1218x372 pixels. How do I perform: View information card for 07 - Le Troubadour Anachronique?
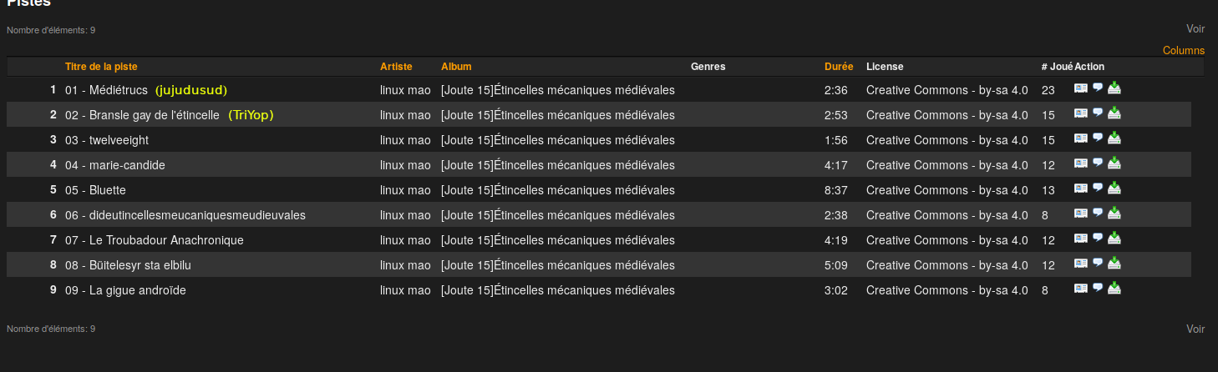(x=1081, y=239)
